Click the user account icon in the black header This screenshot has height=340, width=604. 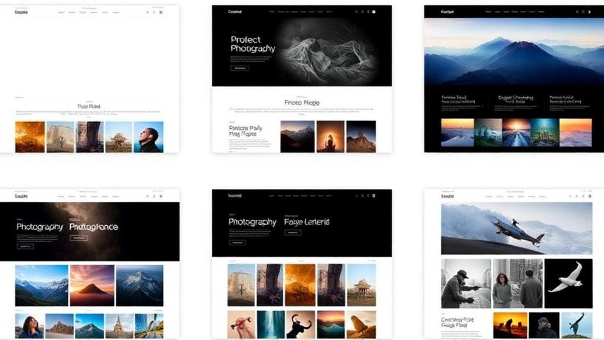point(363,12)
